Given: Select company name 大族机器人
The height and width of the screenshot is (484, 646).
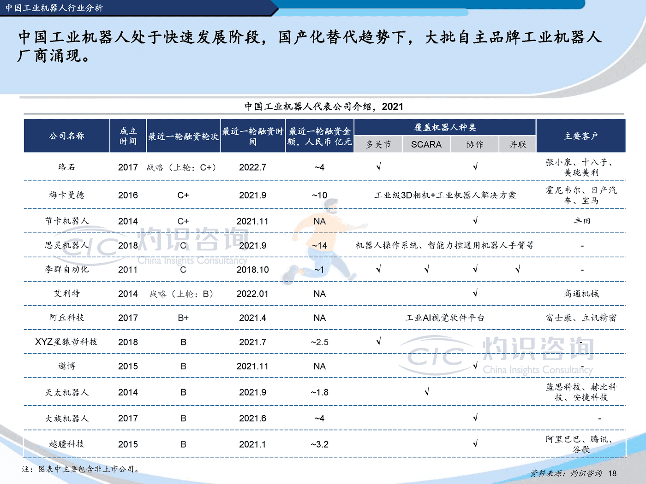Looking at the screenshot, I should 67,419.
